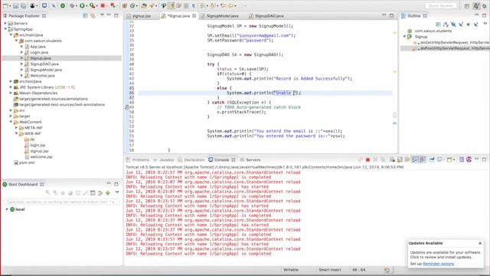490x276 pixels.
Task: Click the Search toolbar icon
Action: coord(152,5)
